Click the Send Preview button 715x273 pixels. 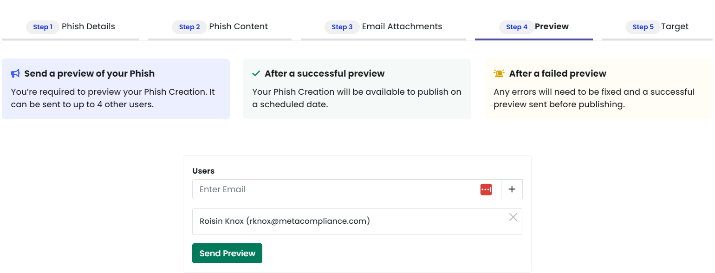[227, 253]
